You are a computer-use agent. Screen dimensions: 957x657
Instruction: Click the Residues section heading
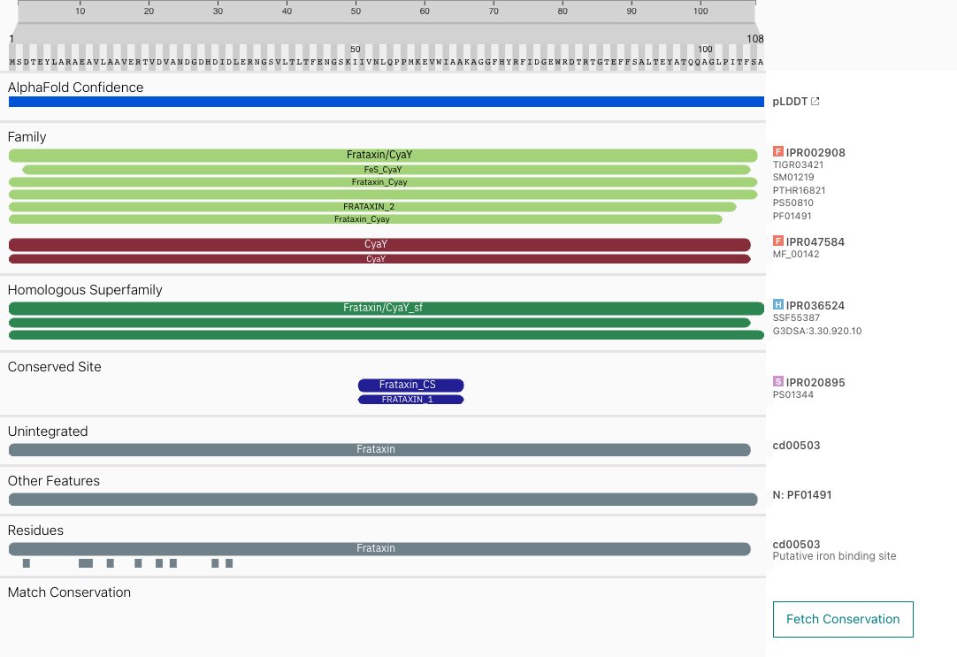(x=35, y=531)
